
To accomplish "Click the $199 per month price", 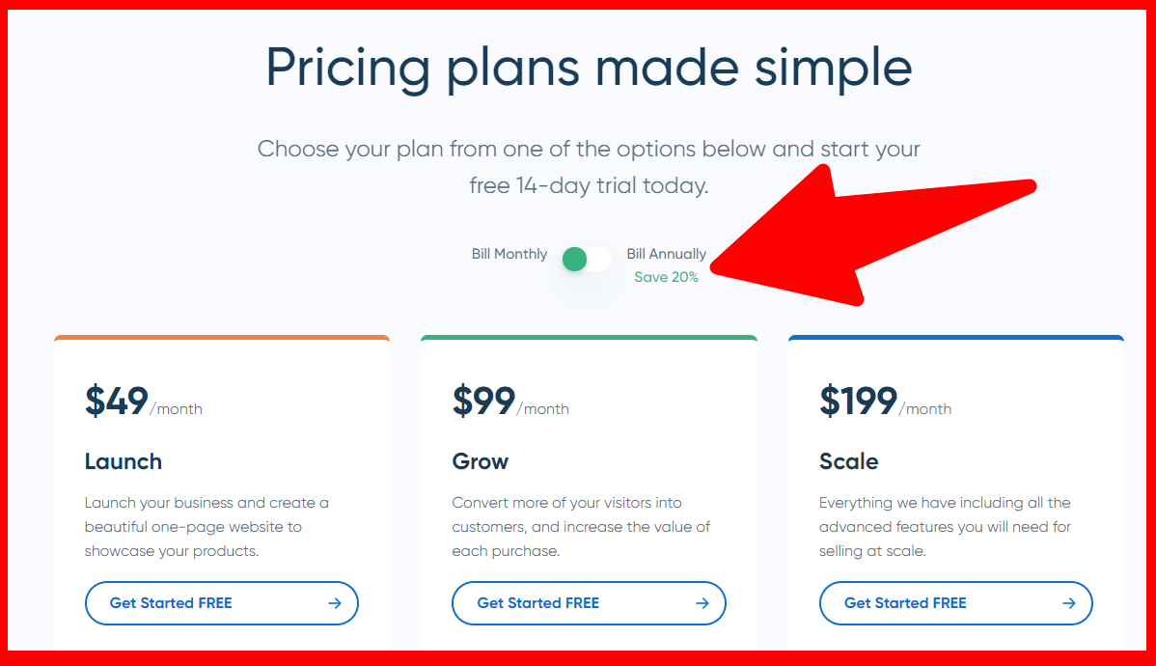I will (x=884, y=402).
